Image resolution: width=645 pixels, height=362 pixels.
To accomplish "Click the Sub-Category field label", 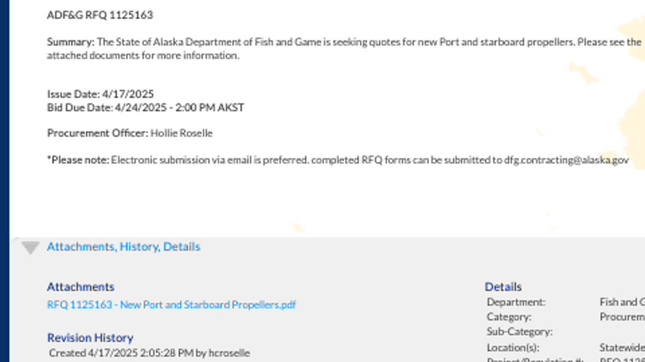I will (520, 332).
